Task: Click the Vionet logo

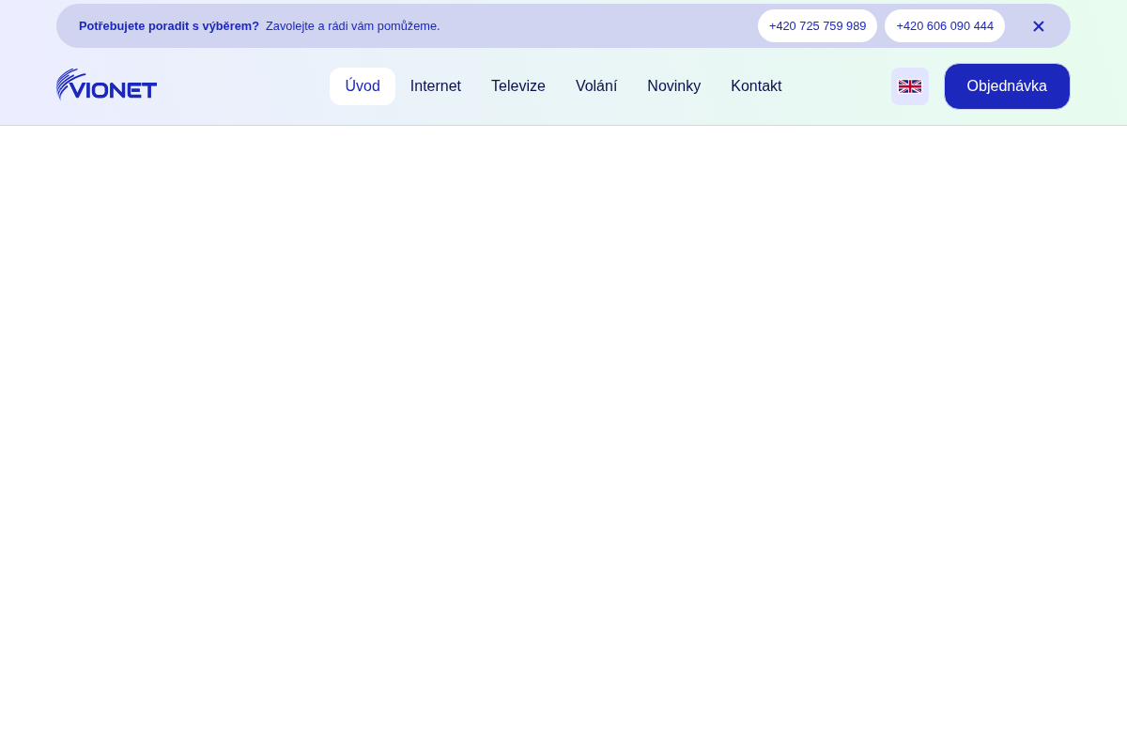Action: pyautogui.click(x=106, y=85)
